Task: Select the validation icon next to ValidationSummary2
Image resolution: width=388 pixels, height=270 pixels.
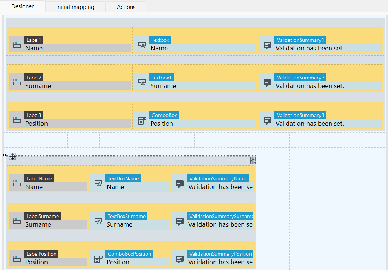Action: [x=267, y=83]
